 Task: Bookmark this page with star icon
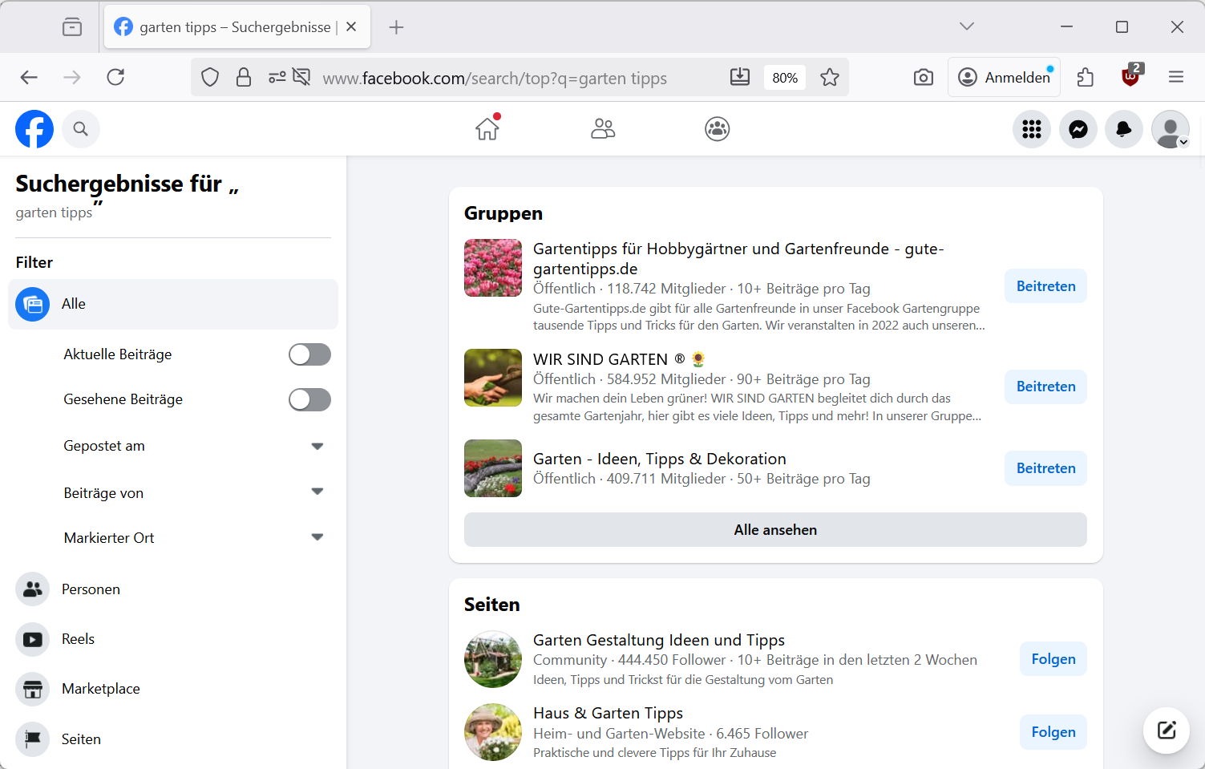click(x=829, y=78)
